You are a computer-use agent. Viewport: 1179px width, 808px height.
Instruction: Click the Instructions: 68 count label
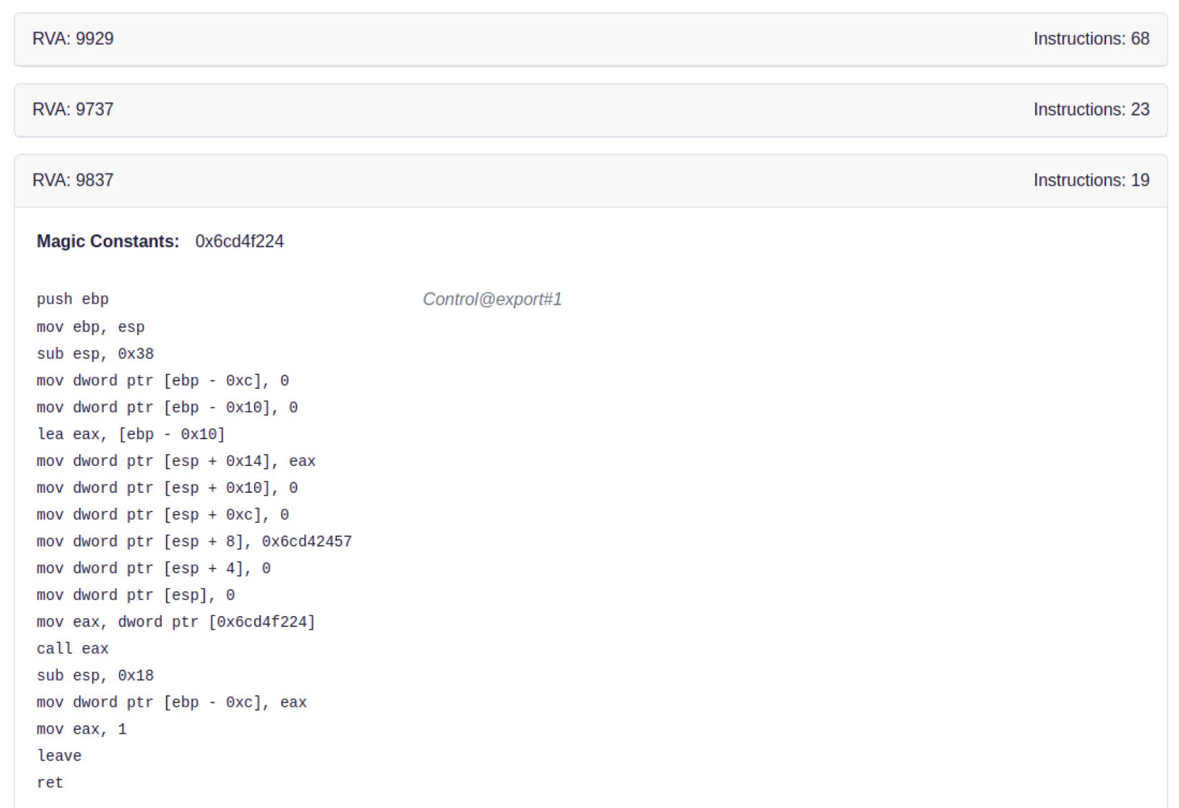point(1091,39)
